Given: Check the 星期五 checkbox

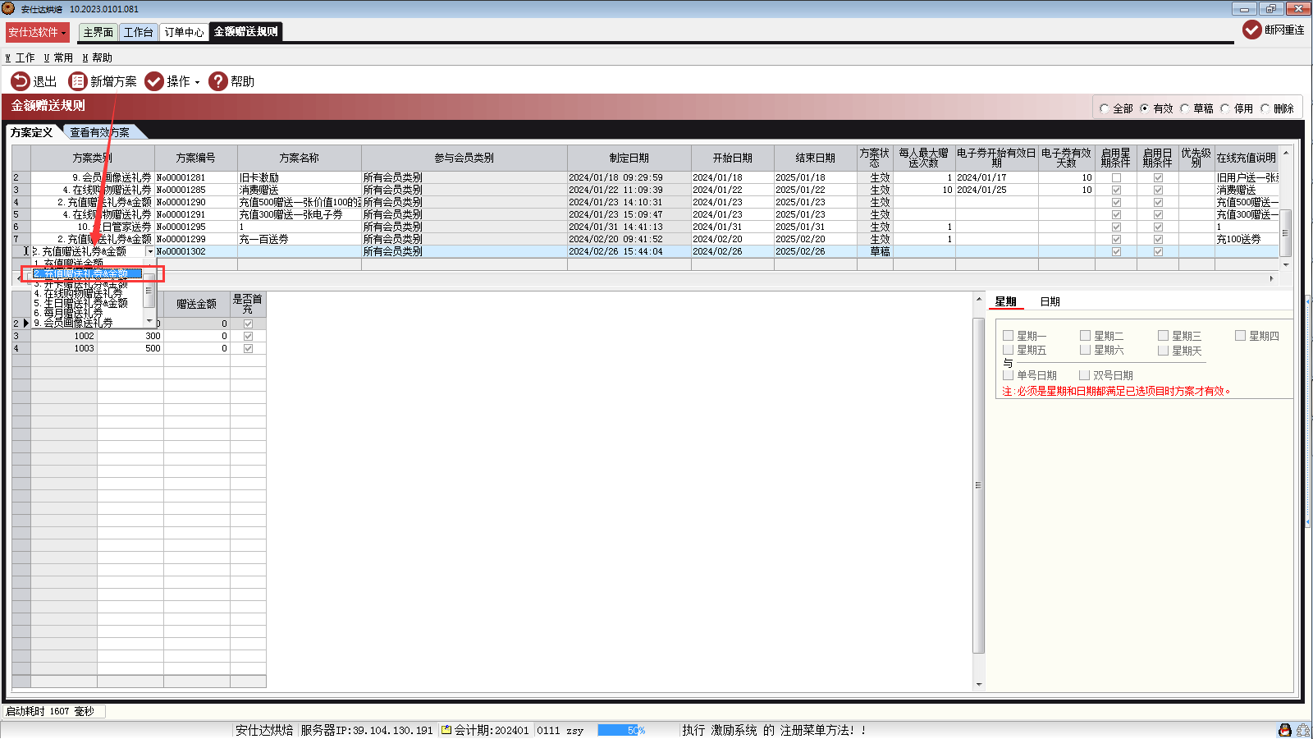Looking at the screenshot, I should click(x=1009, y=351).
